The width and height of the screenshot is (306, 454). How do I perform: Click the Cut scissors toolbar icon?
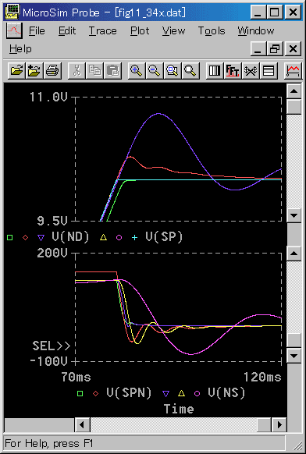point(76,70)
